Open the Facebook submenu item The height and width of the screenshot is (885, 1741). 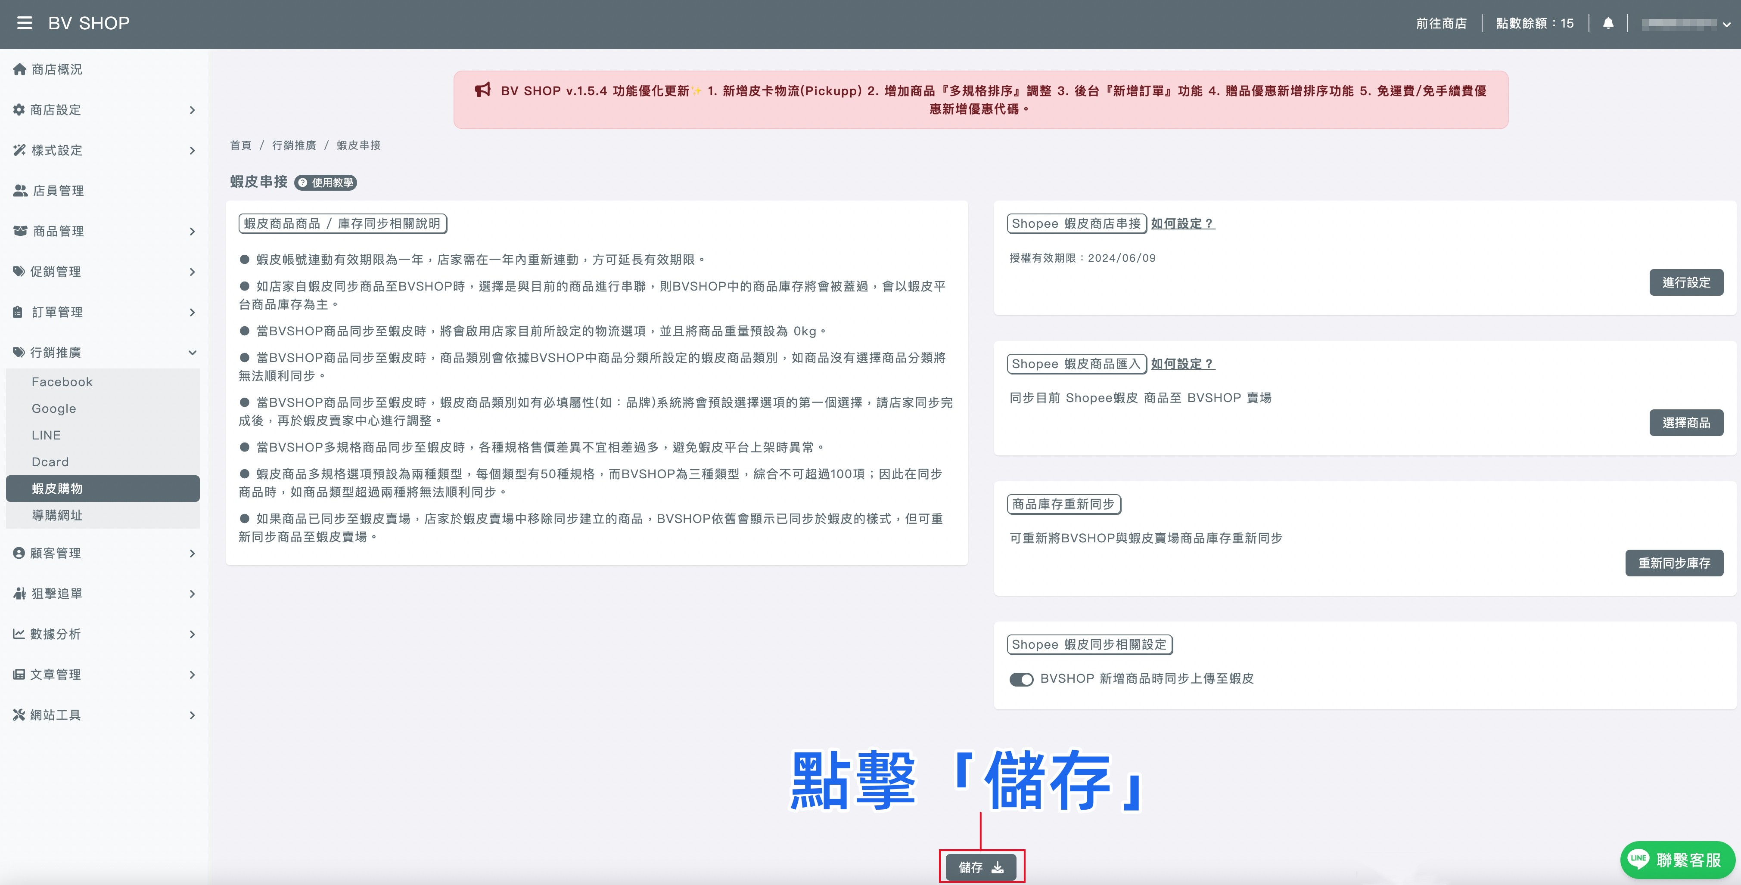(x=103, y=382)
